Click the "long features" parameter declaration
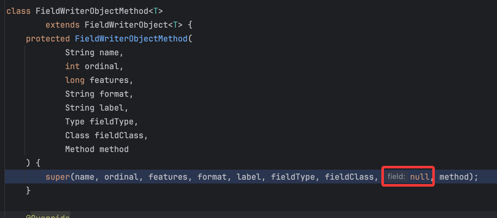Screen dimensions: 497x218 [x=99, y=80]
